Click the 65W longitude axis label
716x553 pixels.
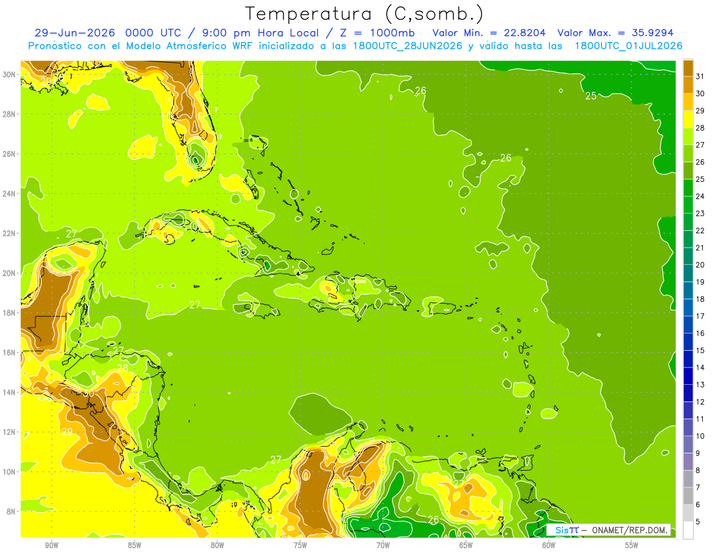(x=466, y=545)
